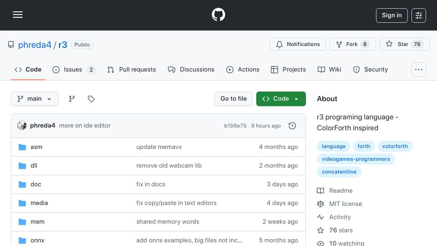437x246 pixels.
Task: Open the hamburger navigation menu
Action: coord(18,15)
